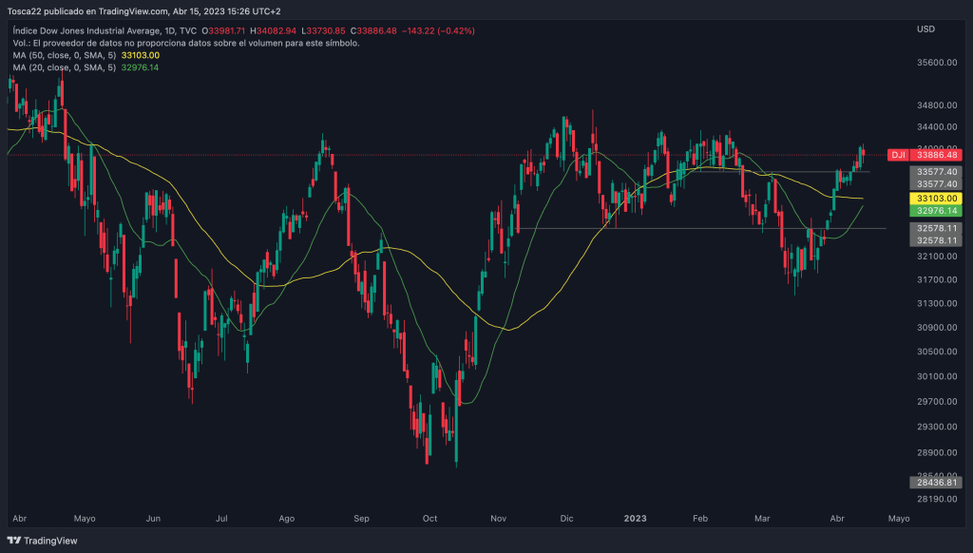Click the Oct label on time axis
The image size is (973, 553).
[x=429, y=519]
